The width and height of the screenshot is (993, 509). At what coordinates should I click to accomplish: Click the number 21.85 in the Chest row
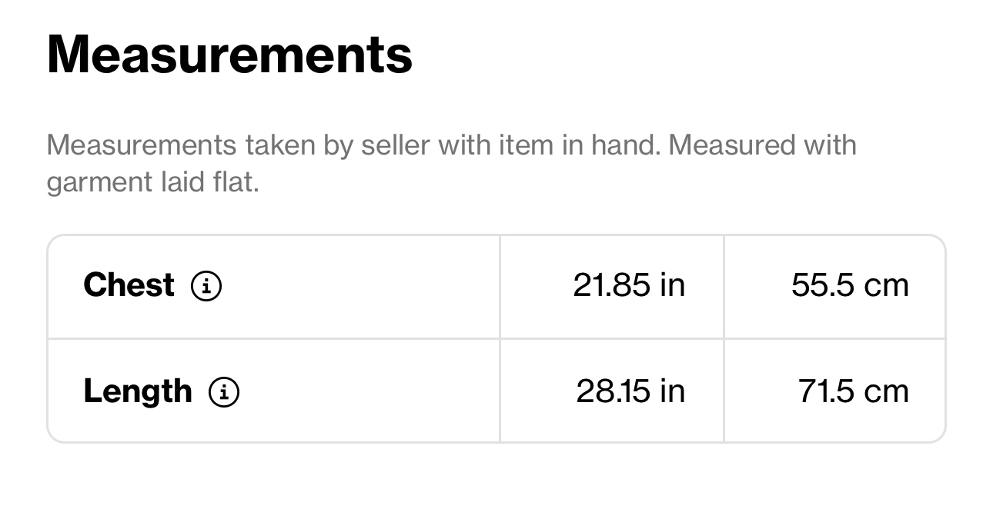coord(611,285)
